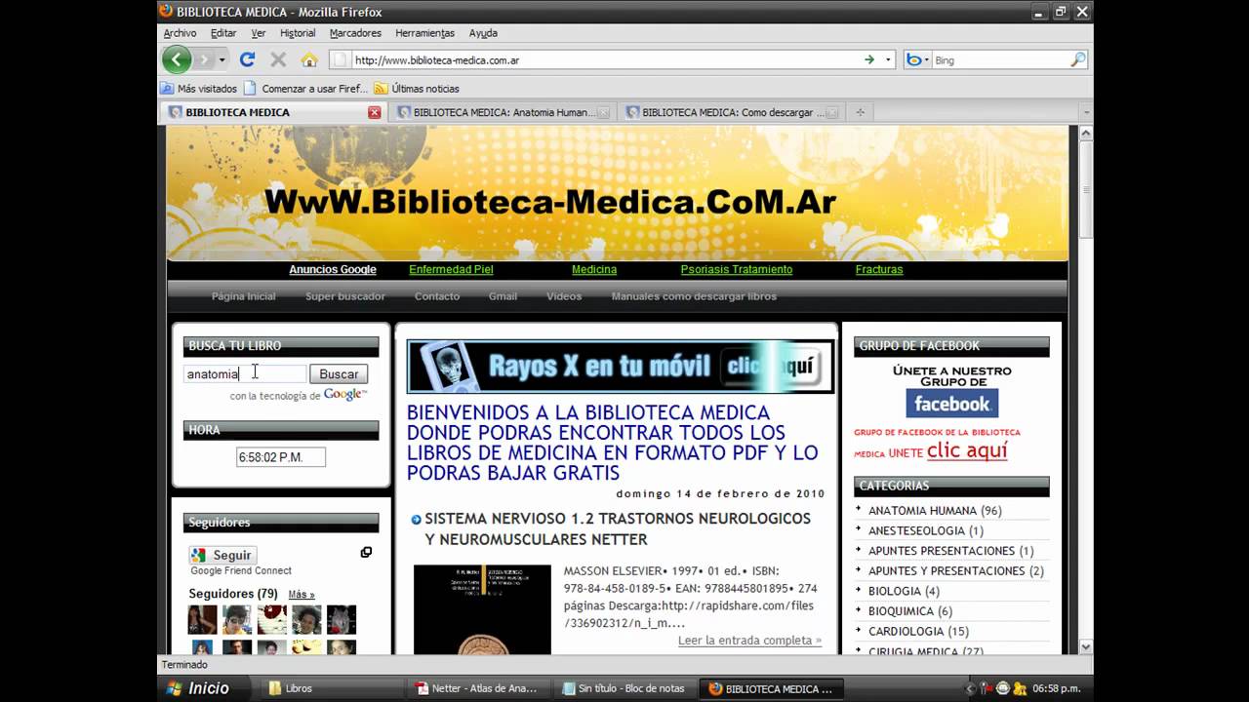This screenshot has height=702, width=1249.
Task: Open the Herramientas menu
Action: click(x=424, y=33)
